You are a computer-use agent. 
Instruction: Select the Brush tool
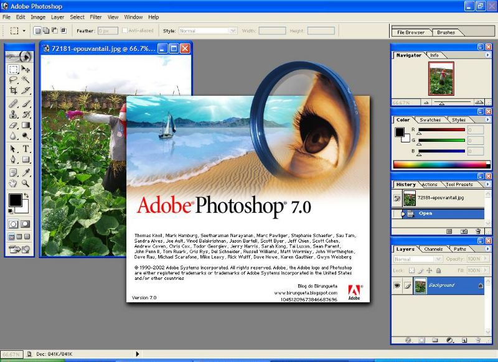pyautogui.click(x=26, y=103)
